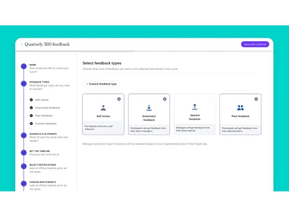This screenshot has height=217, width=289.
Task: Select the SCHEDULE & AUTOMATE step label
Action: (43, 134)
